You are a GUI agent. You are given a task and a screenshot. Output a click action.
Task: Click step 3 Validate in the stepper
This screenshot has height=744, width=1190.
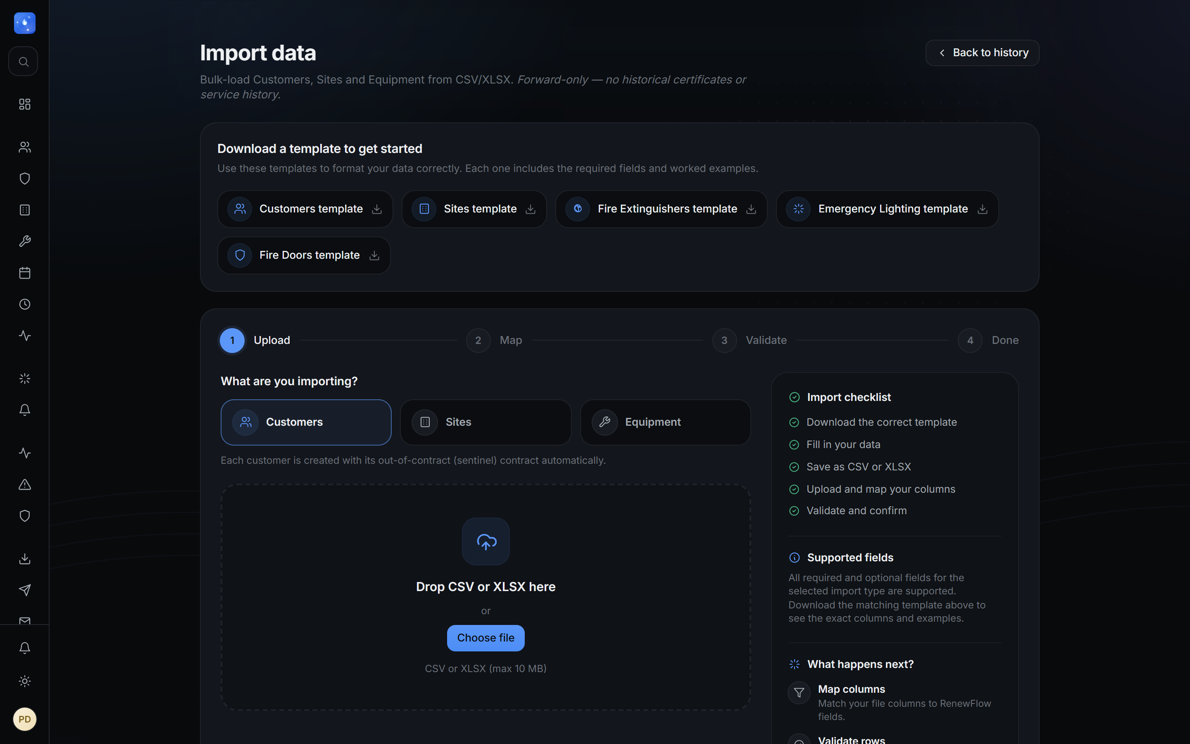(750, 341)
